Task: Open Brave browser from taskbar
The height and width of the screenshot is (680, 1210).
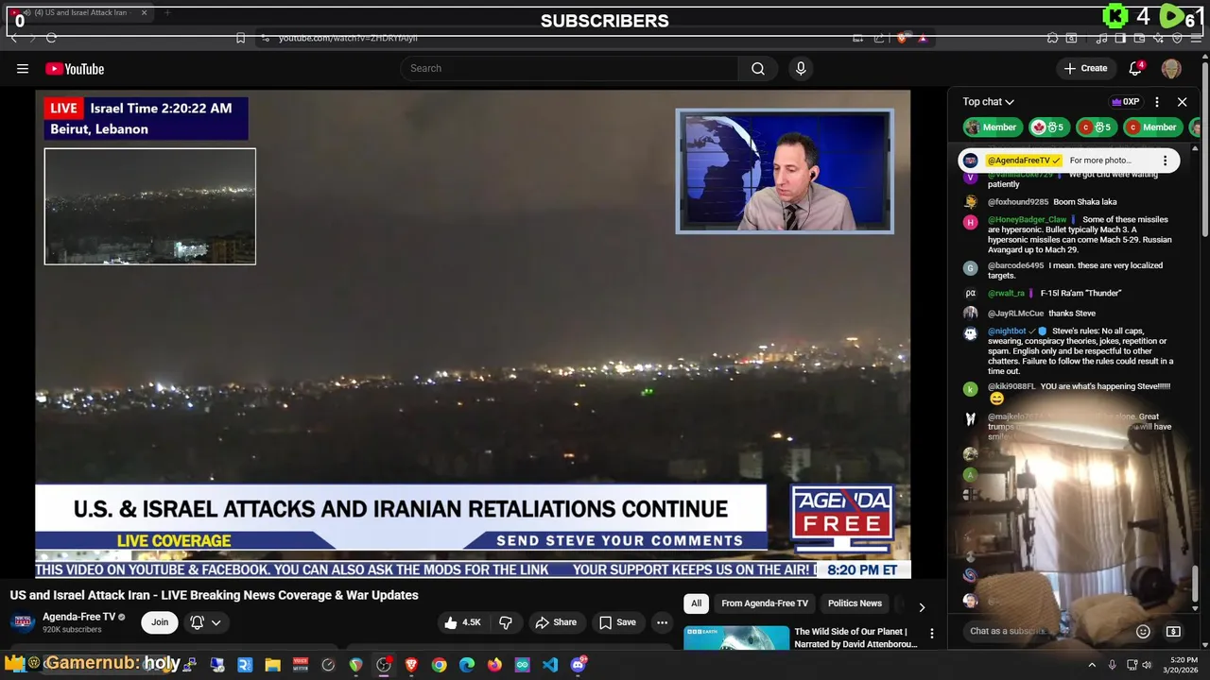Action: click(x=411, y=665)
